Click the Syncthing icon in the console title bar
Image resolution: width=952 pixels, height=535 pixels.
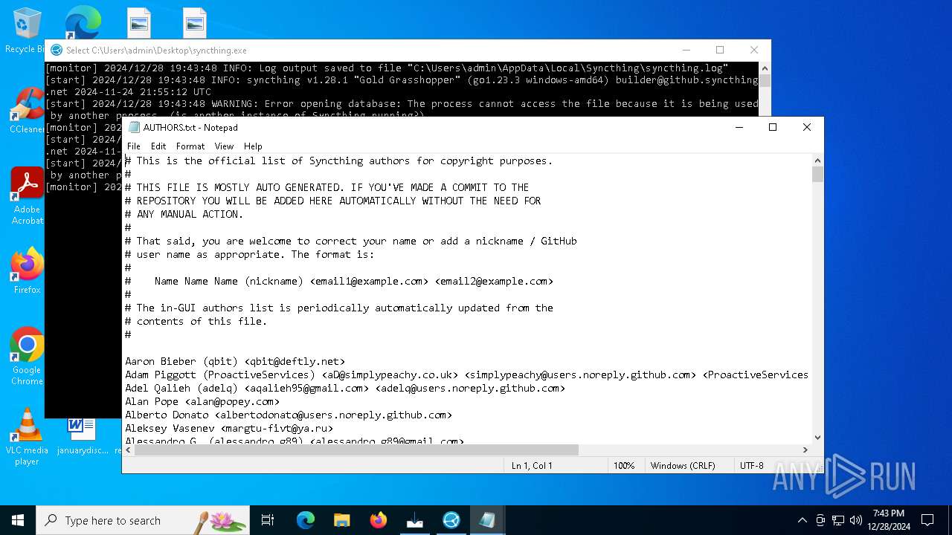[x=57, y=50]
